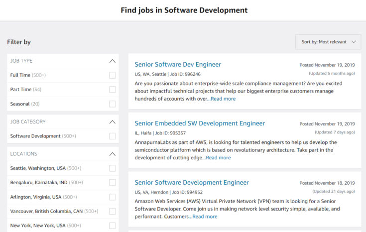
Task: Open the Sort by Most relevant dropdown
Action: point(328,42)
